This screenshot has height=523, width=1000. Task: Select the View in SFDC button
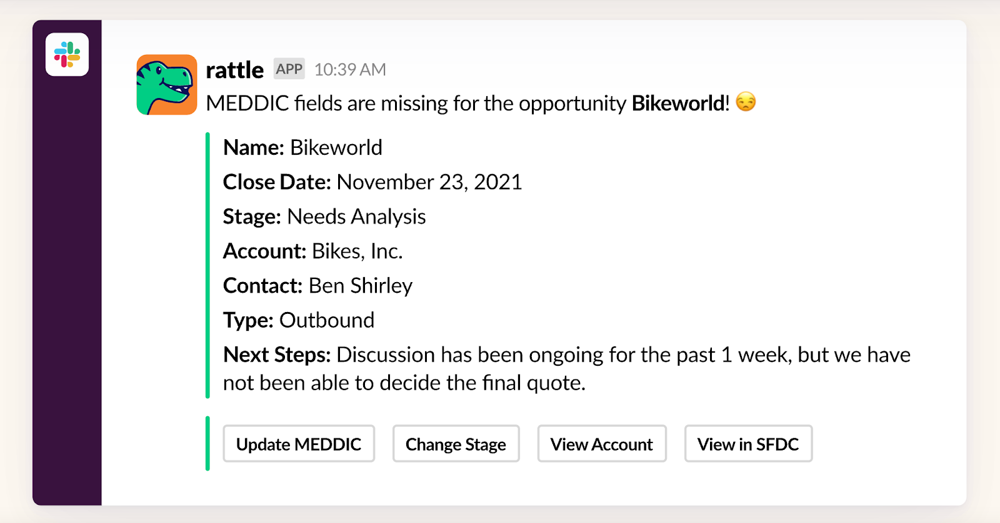click(x=747, y=444)
